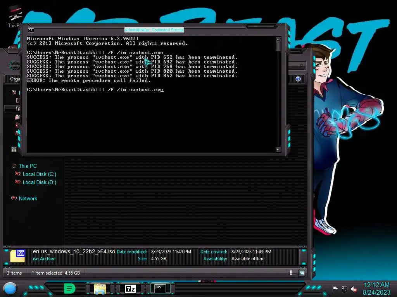Click the current taskkill command input line
This screenshot has width=397, height=297.
point(95,90)
